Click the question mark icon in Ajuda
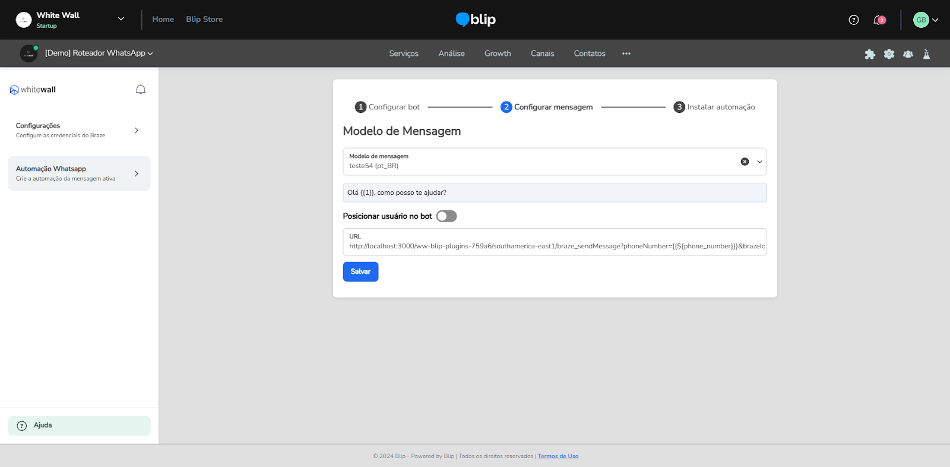The width and height of the screenshot is (950, 467). click(x=22, y=425)
